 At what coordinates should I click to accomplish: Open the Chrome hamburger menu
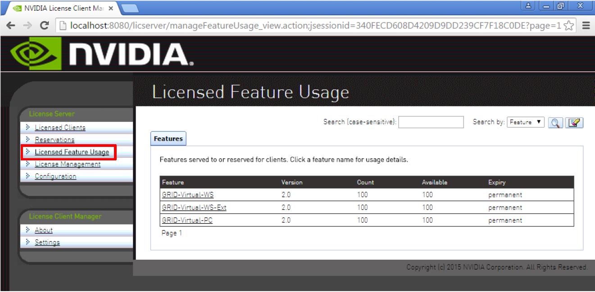coord(586,26)
